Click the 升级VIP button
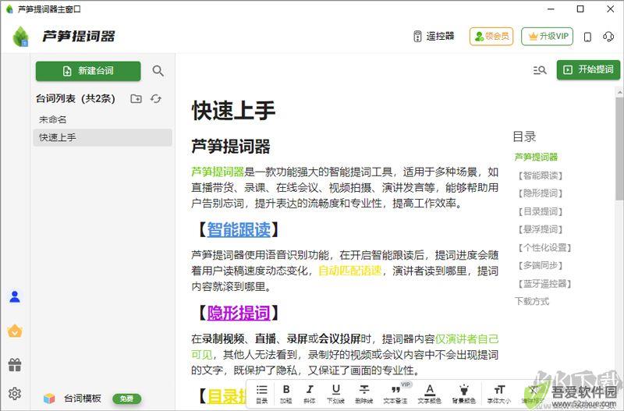The width and height of the screenshot is (624, 411). [548, 36]
